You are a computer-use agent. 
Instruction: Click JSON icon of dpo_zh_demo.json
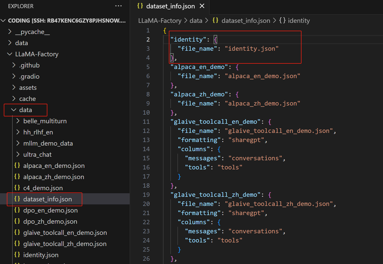click(x=17, y=221)
